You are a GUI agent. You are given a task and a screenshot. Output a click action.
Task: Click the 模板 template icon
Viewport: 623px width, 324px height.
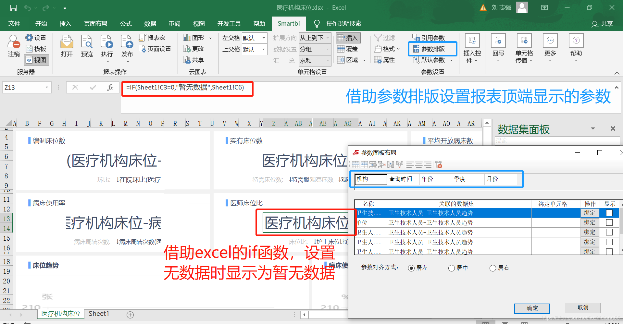pyautogui.click(x=36, y=49)
